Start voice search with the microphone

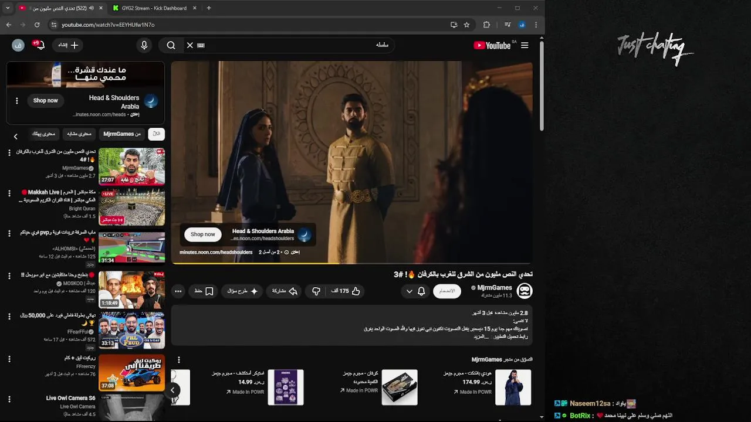pos(144,45)
